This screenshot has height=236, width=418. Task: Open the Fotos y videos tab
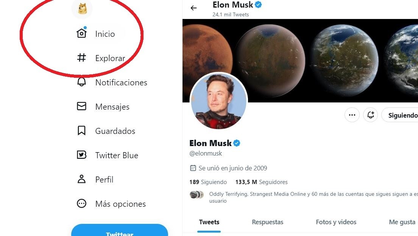[x=336, y=222]
